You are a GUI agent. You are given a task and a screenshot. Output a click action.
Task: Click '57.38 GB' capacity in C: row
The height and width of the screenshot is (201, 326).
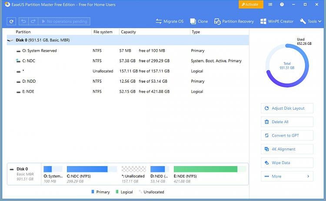pos(127,61)
